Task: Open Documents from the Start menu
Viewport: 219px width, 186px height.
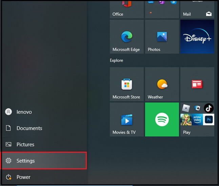Action: tap(44, 128)
